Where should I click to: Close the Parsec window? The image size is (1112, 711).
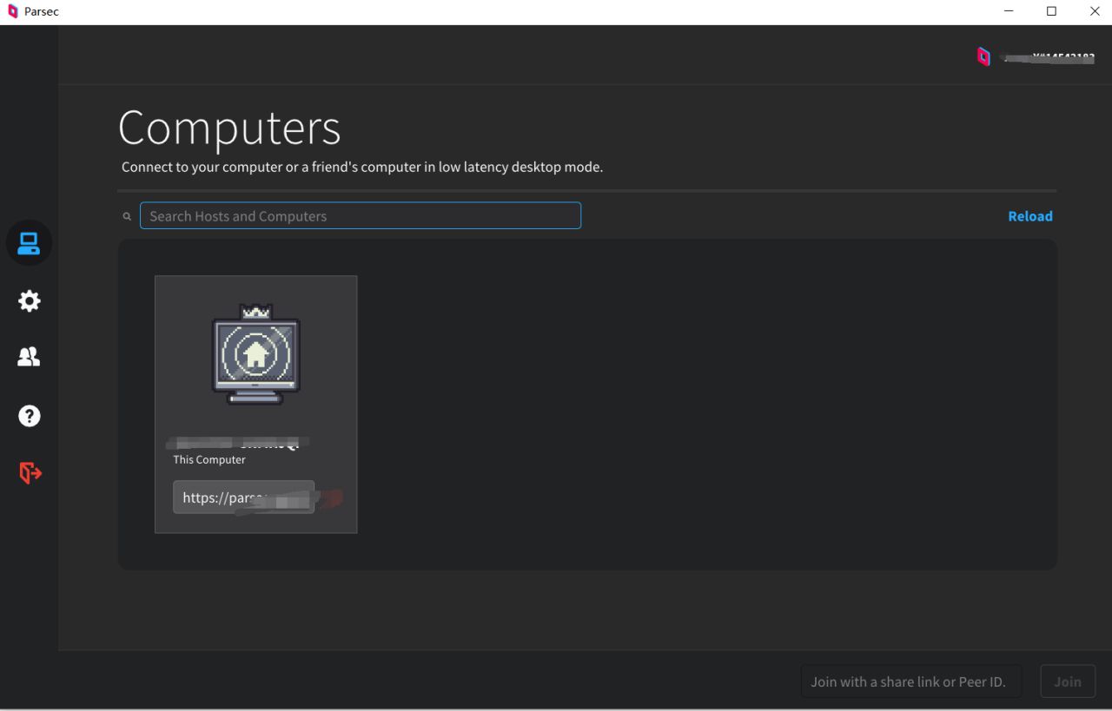[x=1094, y=11]
